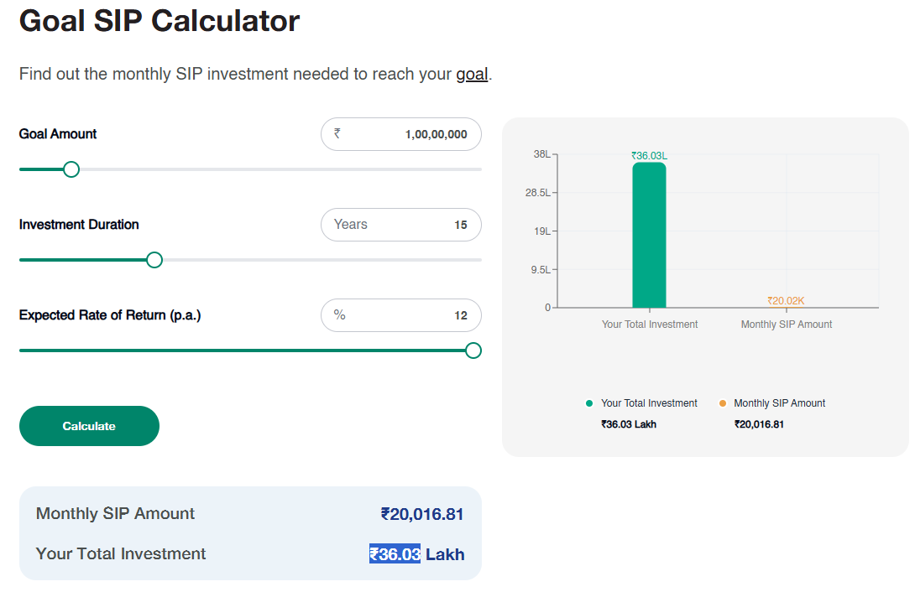Click the Your Total Investment x-axis label
This screenshot has width=915, height=592.
[x=650, y=325]
